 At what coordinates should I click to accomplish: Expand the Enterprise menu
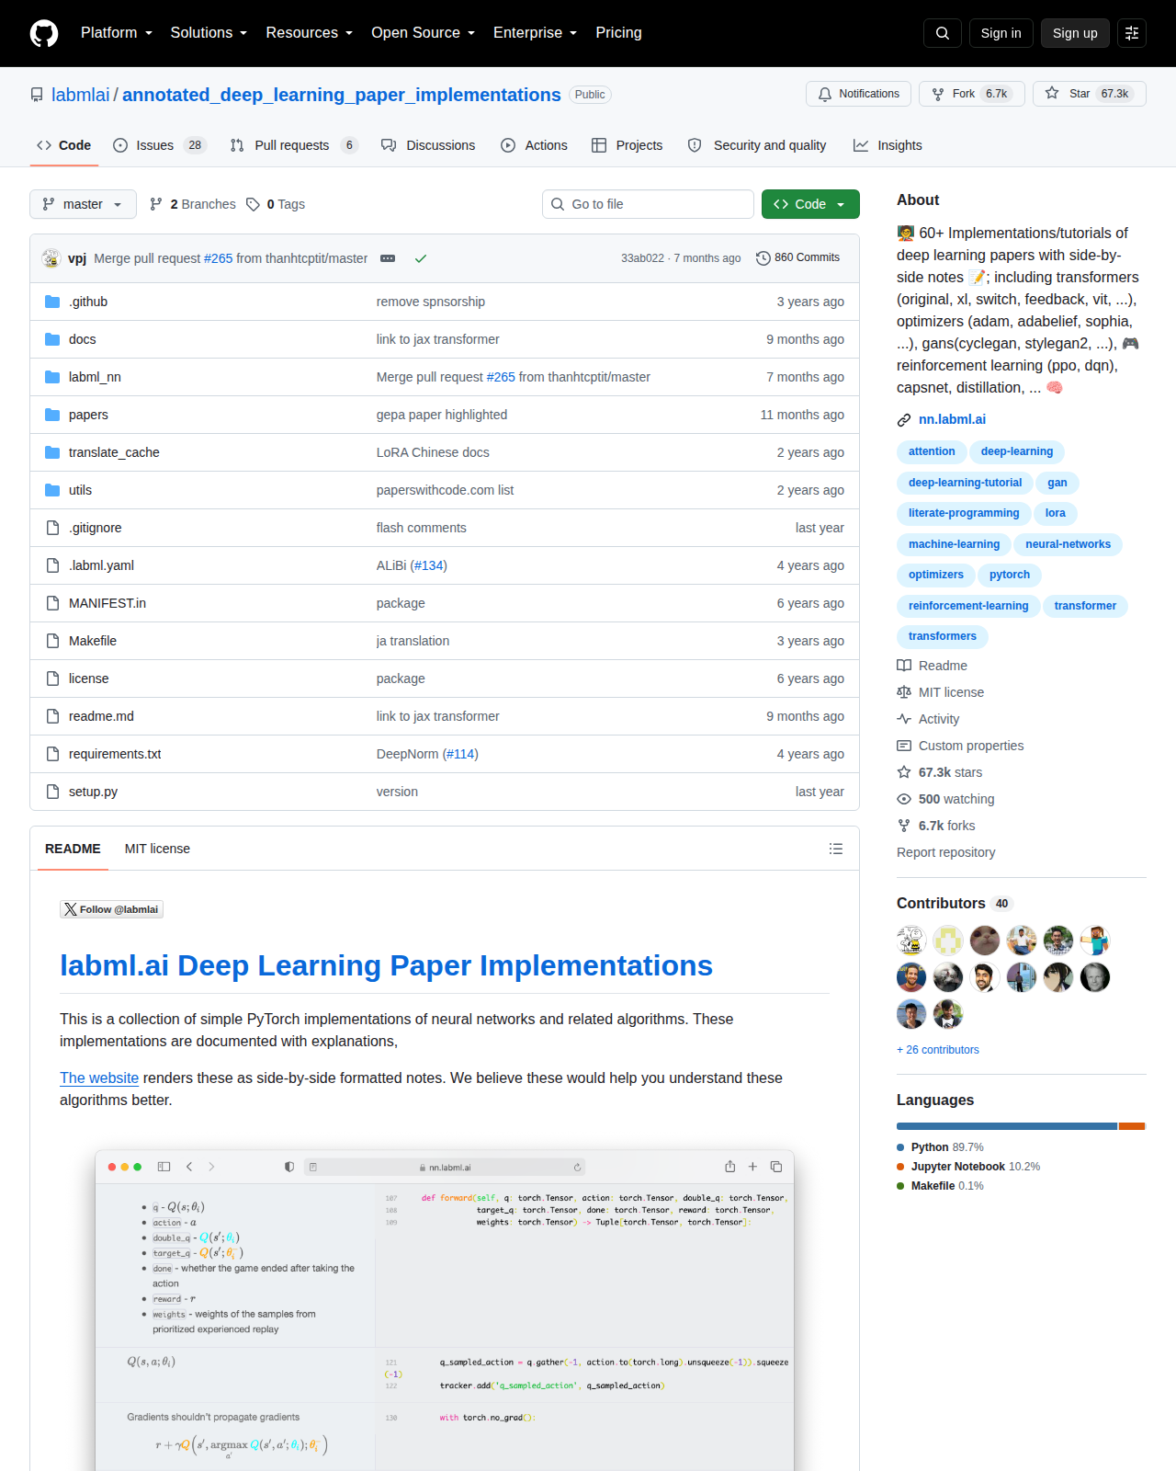coord(536,33)
